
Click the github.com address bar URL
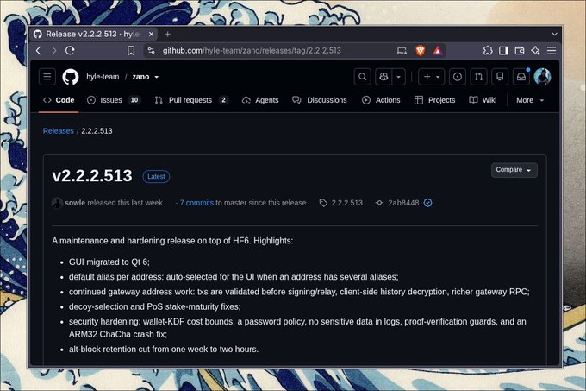click(252, 51)
